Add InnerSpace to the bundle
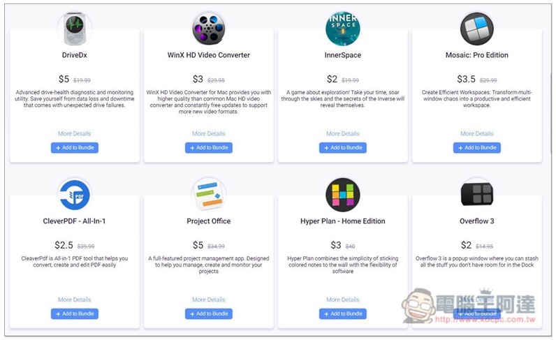The image size is (556, 340). pyautogui.click(x=343, y=147)
